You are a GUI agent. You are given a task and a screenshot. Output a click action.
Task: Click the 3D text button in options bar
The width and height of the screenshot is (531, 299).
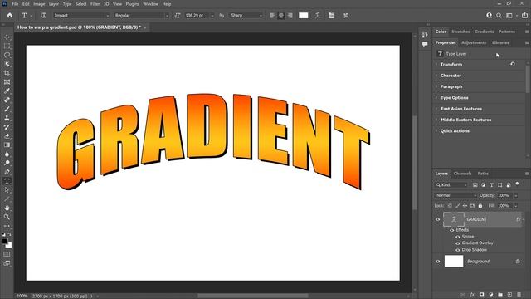[346, 15]
